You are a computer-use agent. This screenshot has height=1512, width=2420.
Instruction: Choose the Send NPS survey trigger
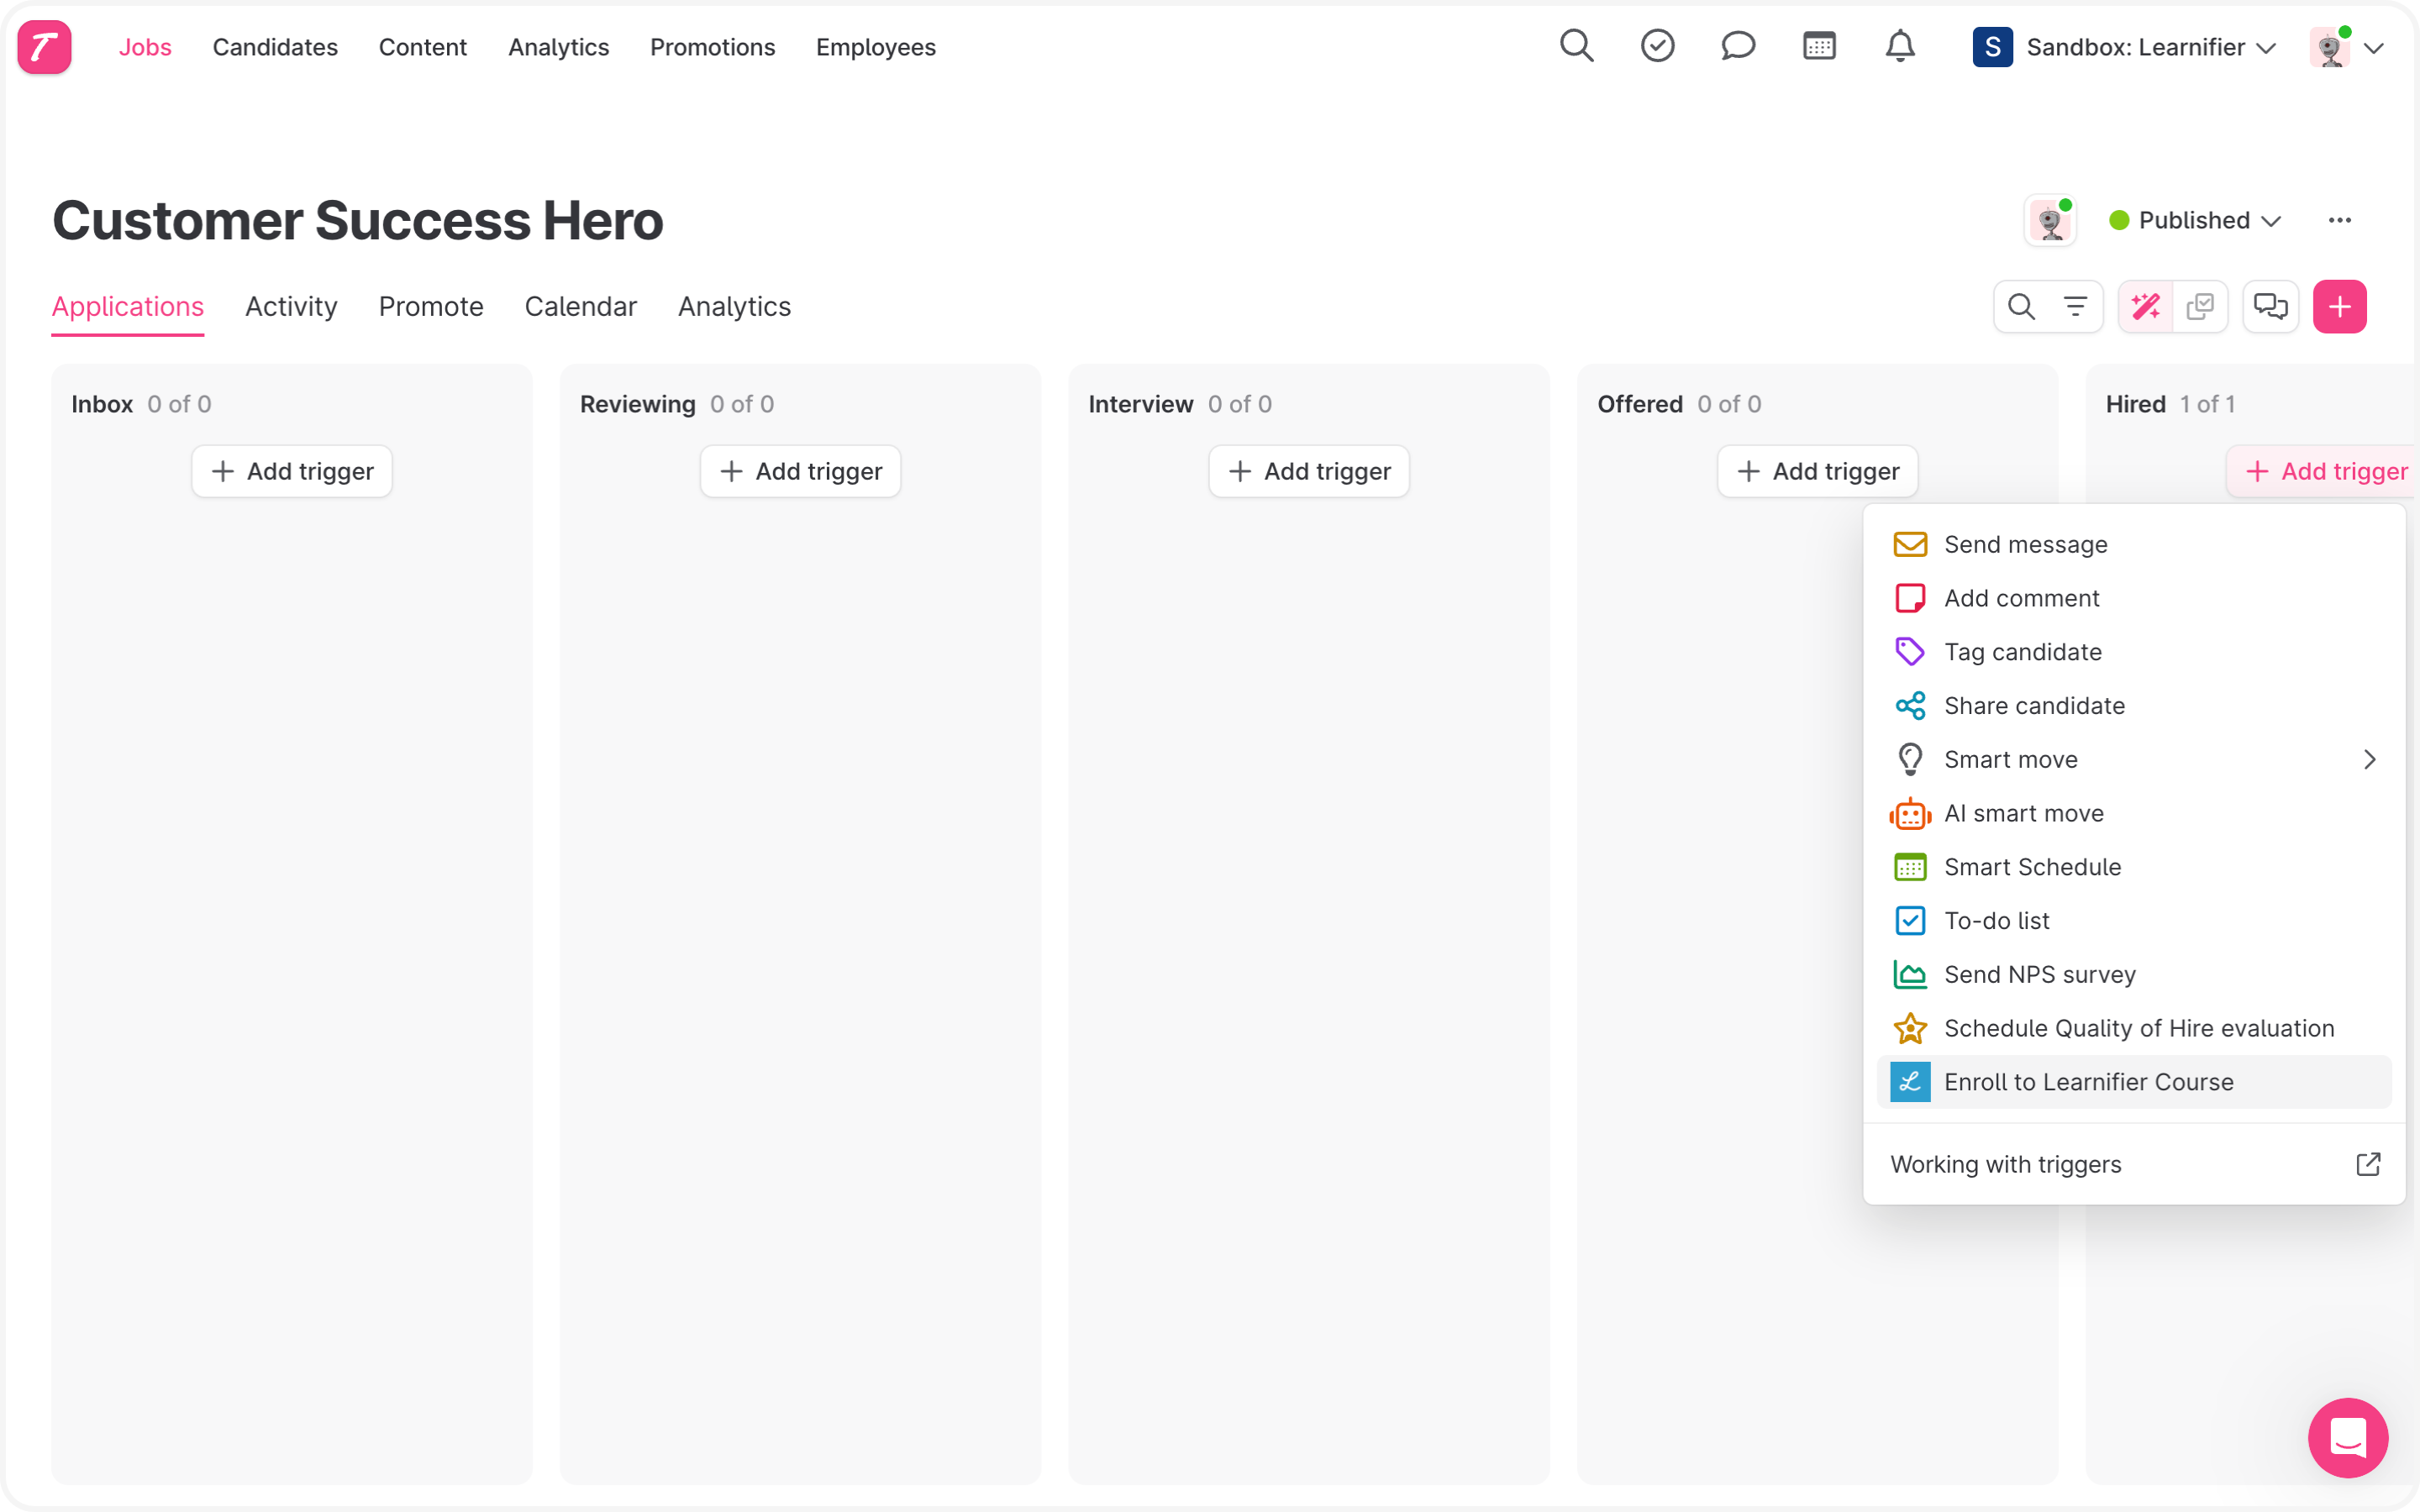(x=2134, y=974)
